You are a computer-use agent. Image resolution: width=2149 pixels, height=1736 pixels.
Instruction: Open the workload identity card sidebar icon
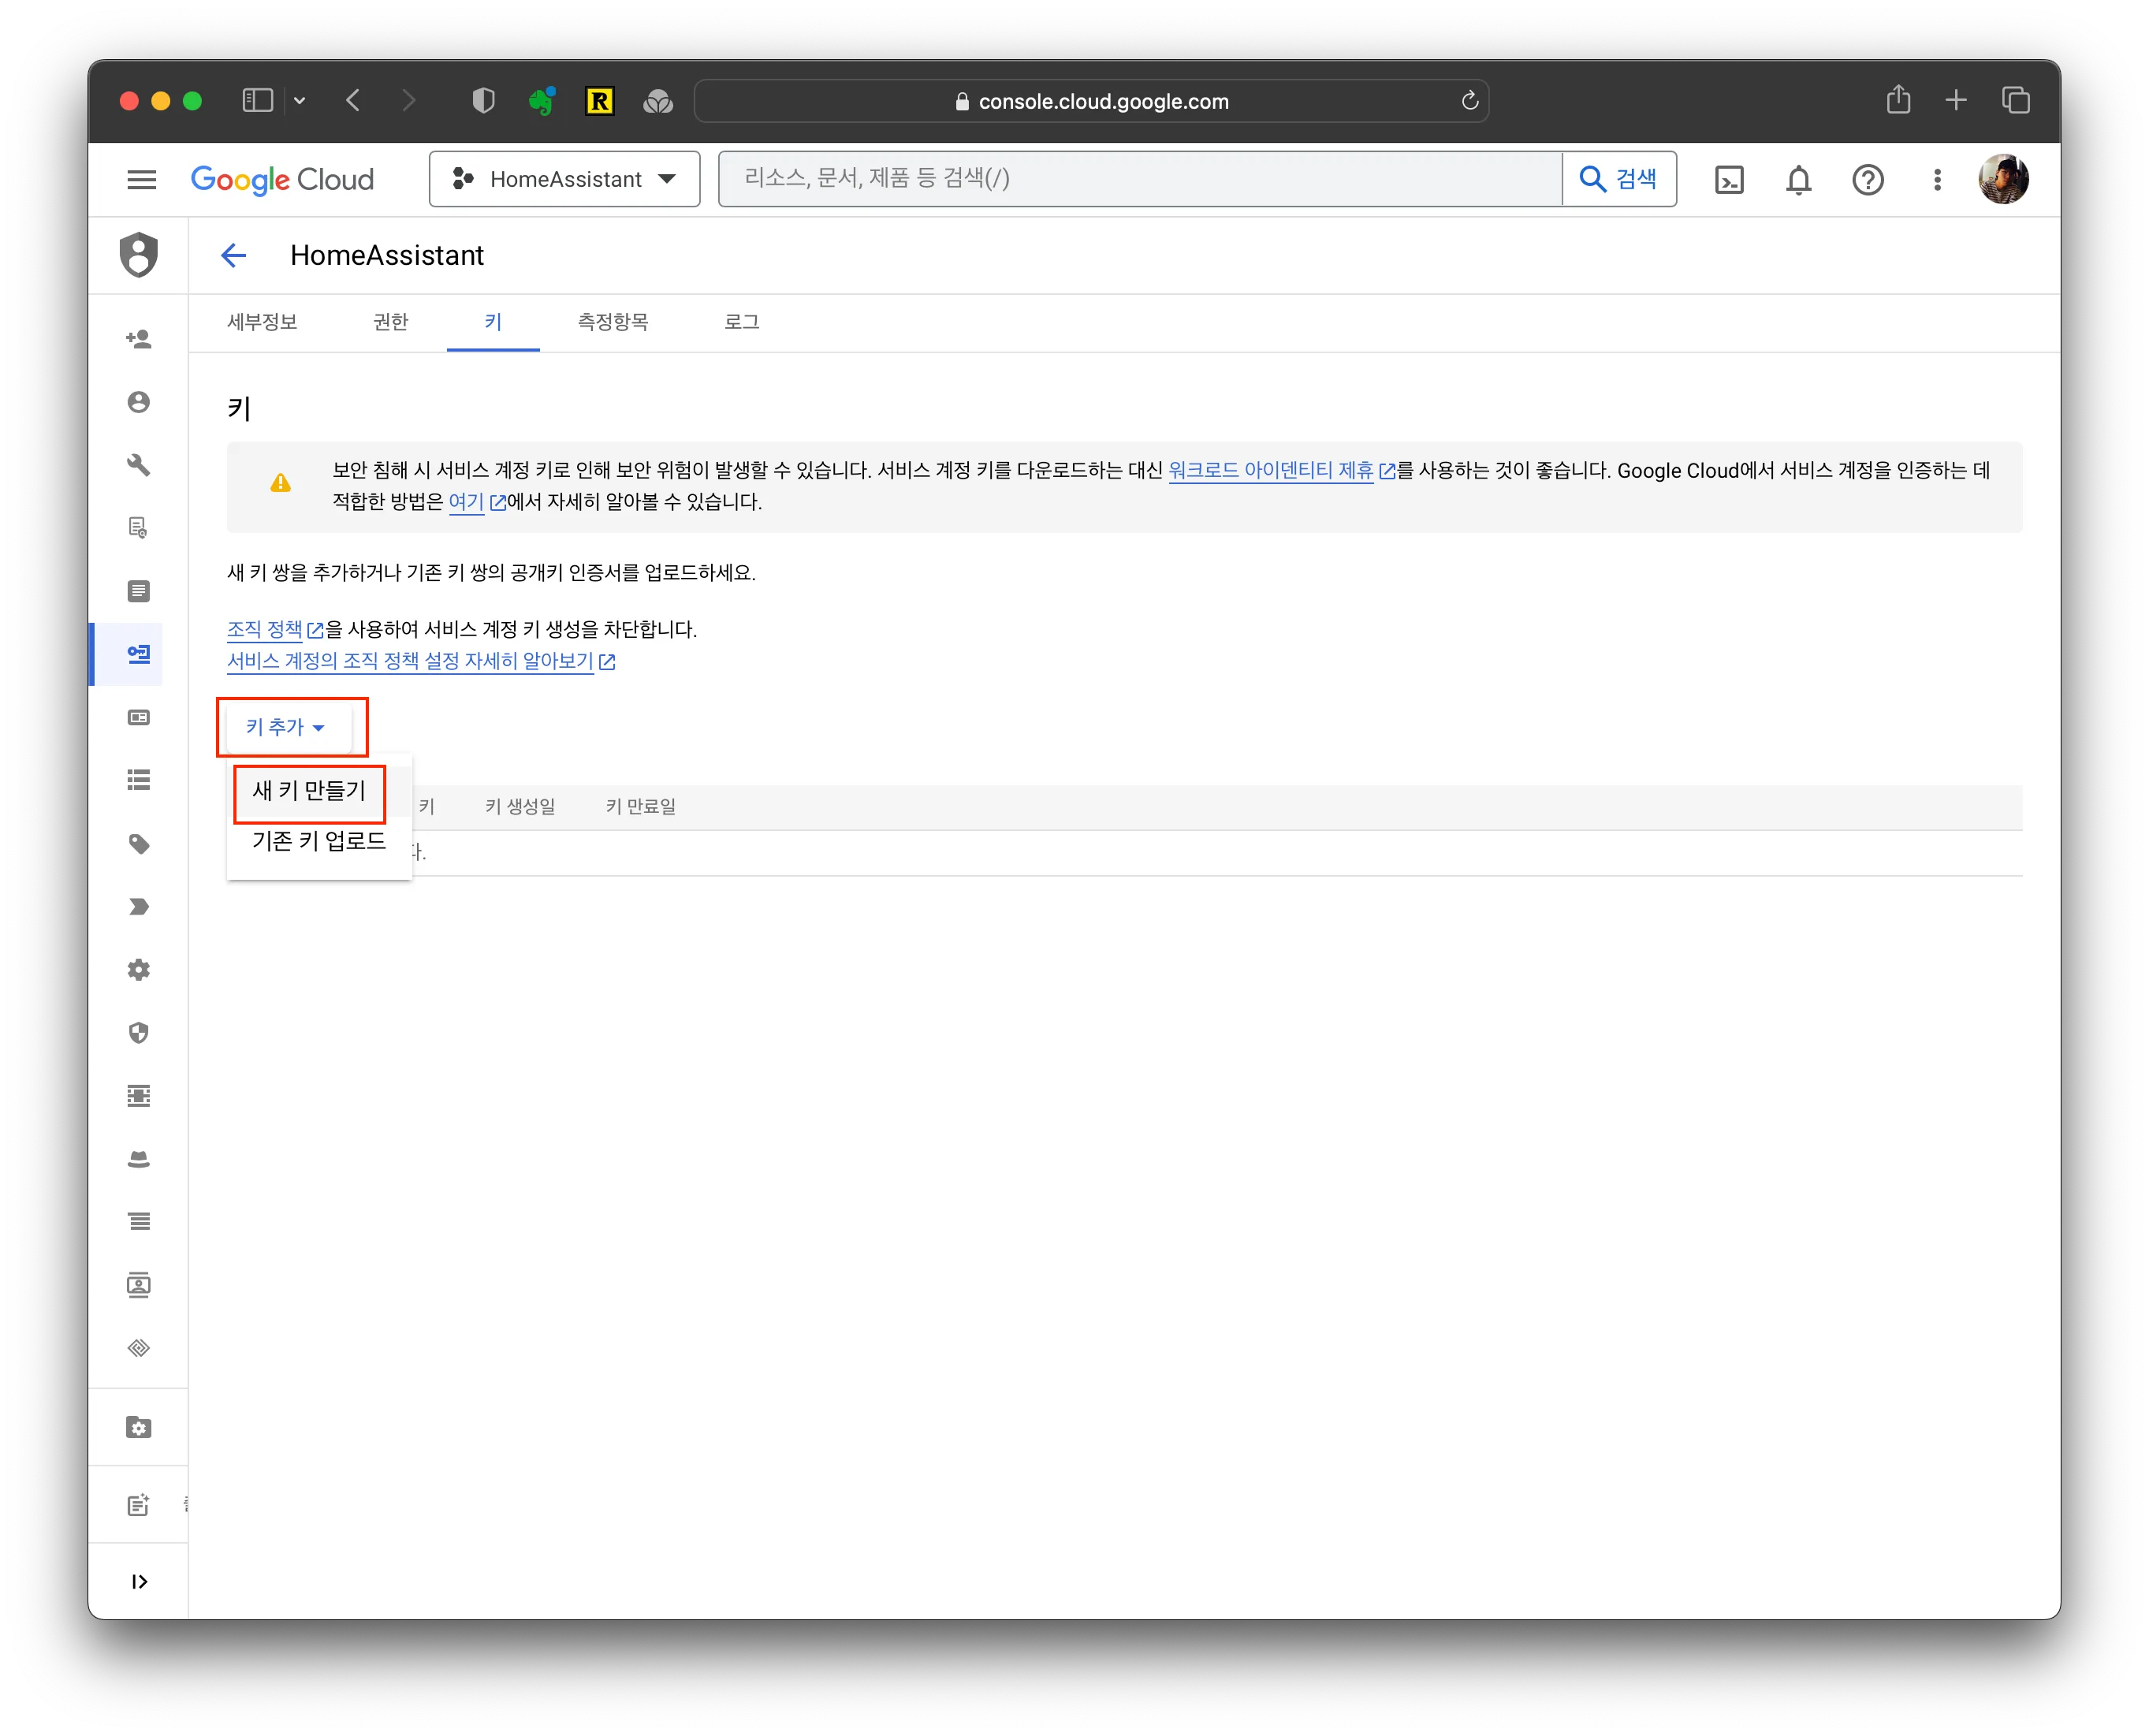[139, 717]
